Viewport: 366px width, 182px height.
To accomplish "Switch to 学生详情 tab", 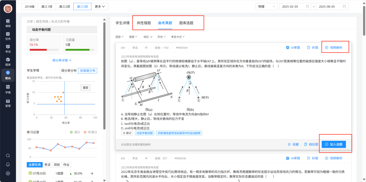I will click(x=123, y=23).
